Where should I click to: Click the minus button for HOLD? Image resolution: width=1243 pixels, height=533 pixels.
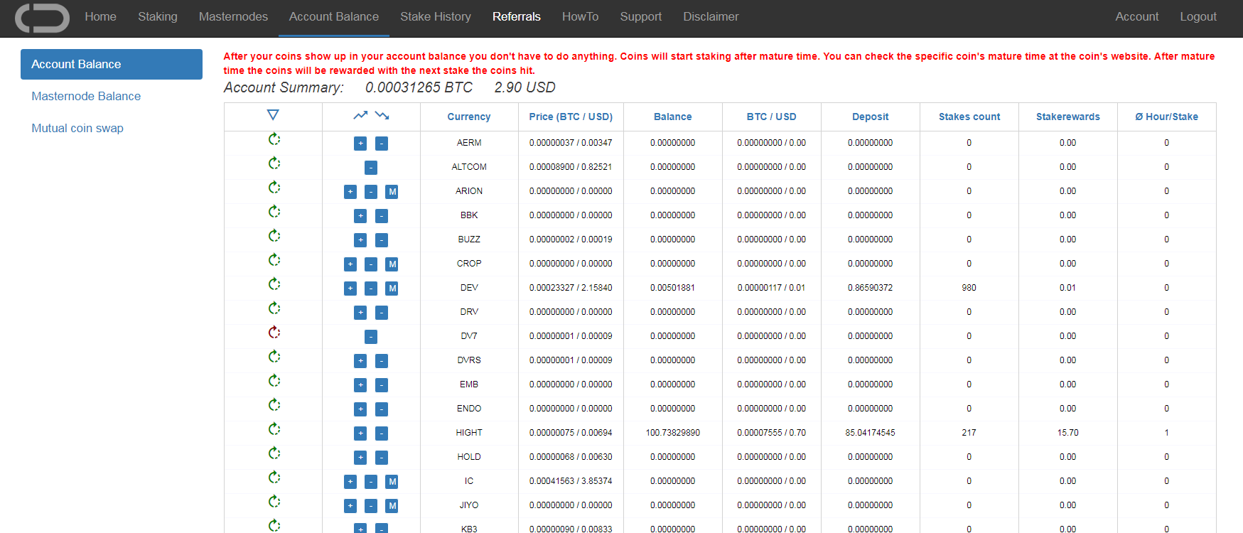click(382, 458)
